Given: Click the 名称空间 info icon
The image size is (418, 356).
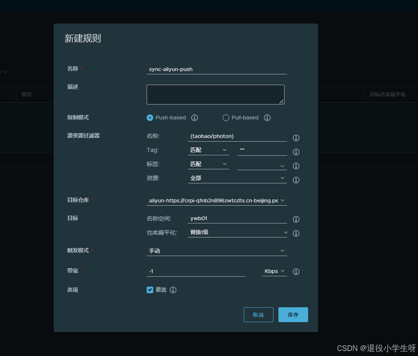Looking at the screenshot, I should pos(296,219).
